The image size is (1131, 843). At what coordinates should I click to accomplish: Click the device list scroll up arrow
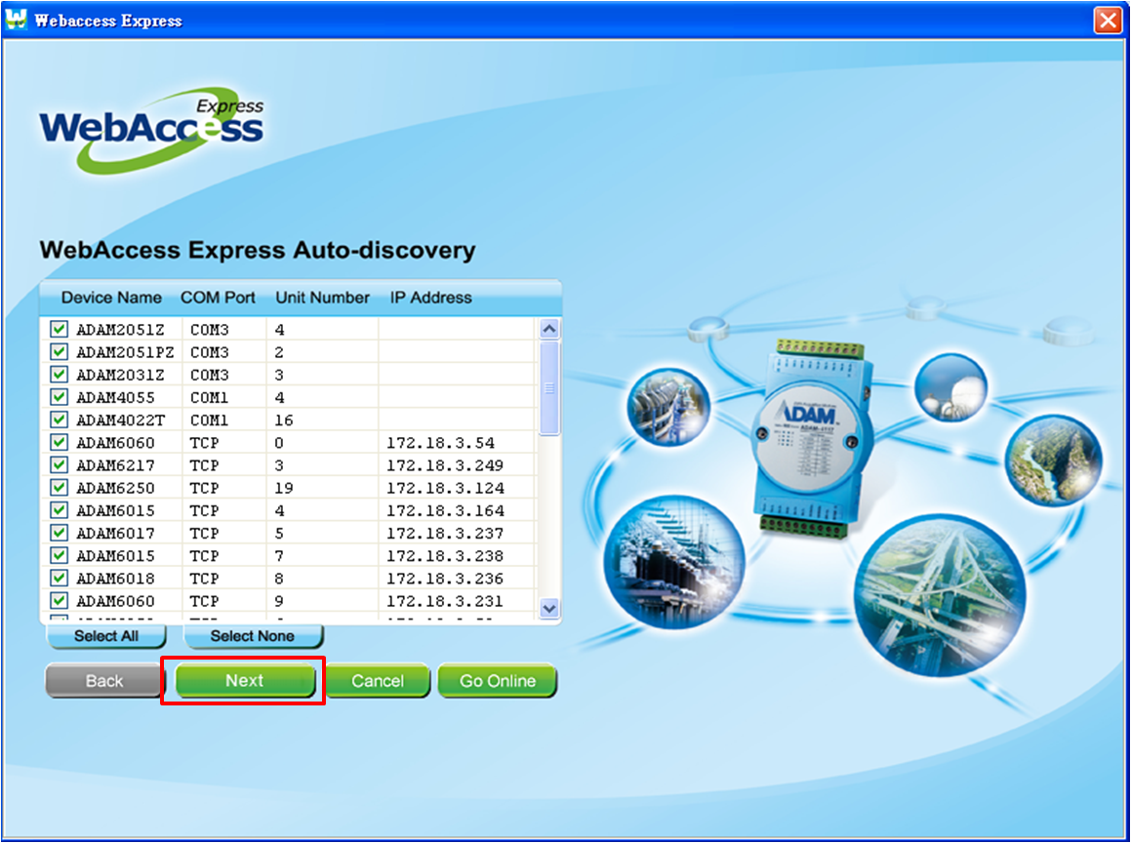click(548, 329)
